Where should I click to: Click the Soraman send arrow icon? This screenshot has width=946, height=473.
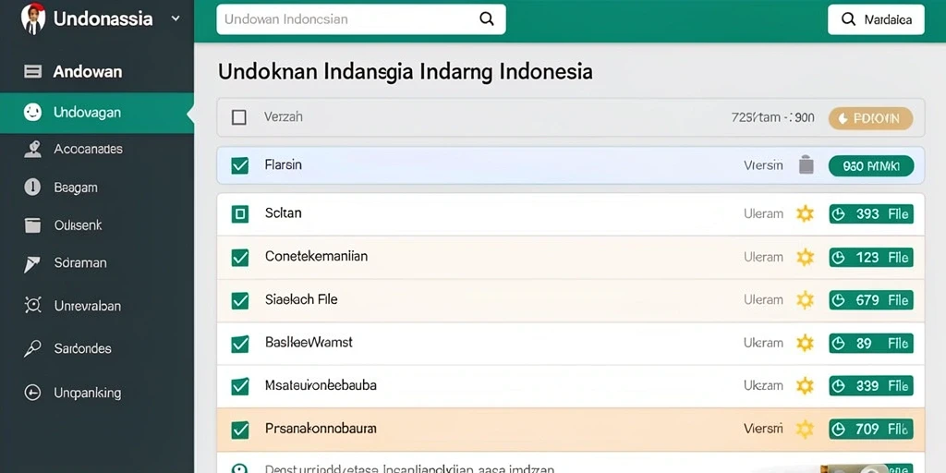coord(32,263)
